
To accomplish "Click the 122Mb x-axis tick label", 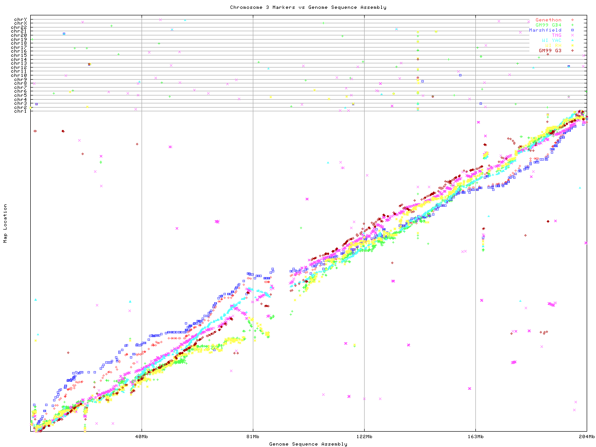I will (364, 437).
